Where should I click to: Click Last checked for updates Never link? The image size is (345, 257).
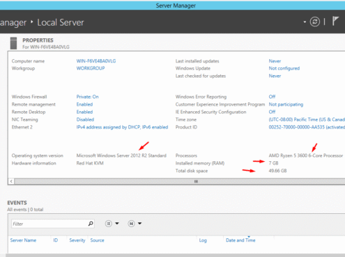pos(275,76)
